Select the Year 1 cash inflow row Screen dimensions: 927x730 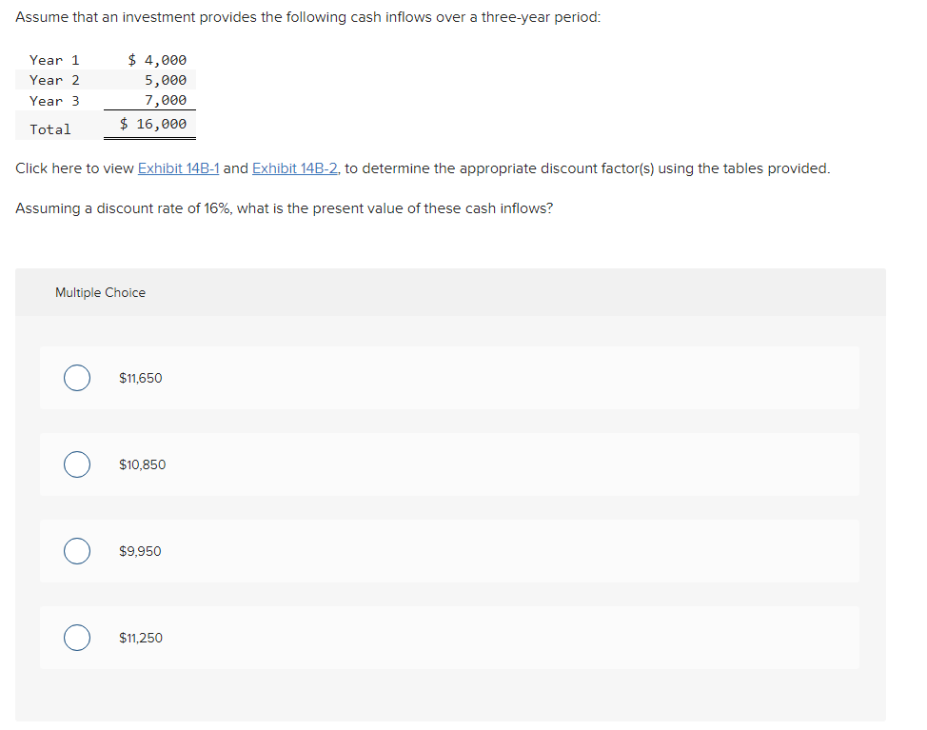[x=105, y=60]
